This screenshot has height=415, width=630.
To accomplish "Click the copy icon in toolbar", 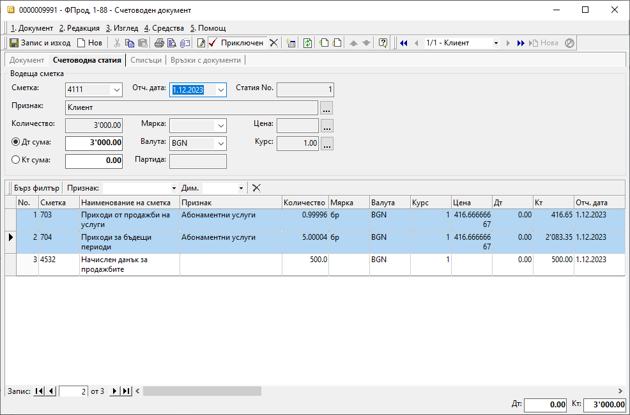I will [130, 43].
